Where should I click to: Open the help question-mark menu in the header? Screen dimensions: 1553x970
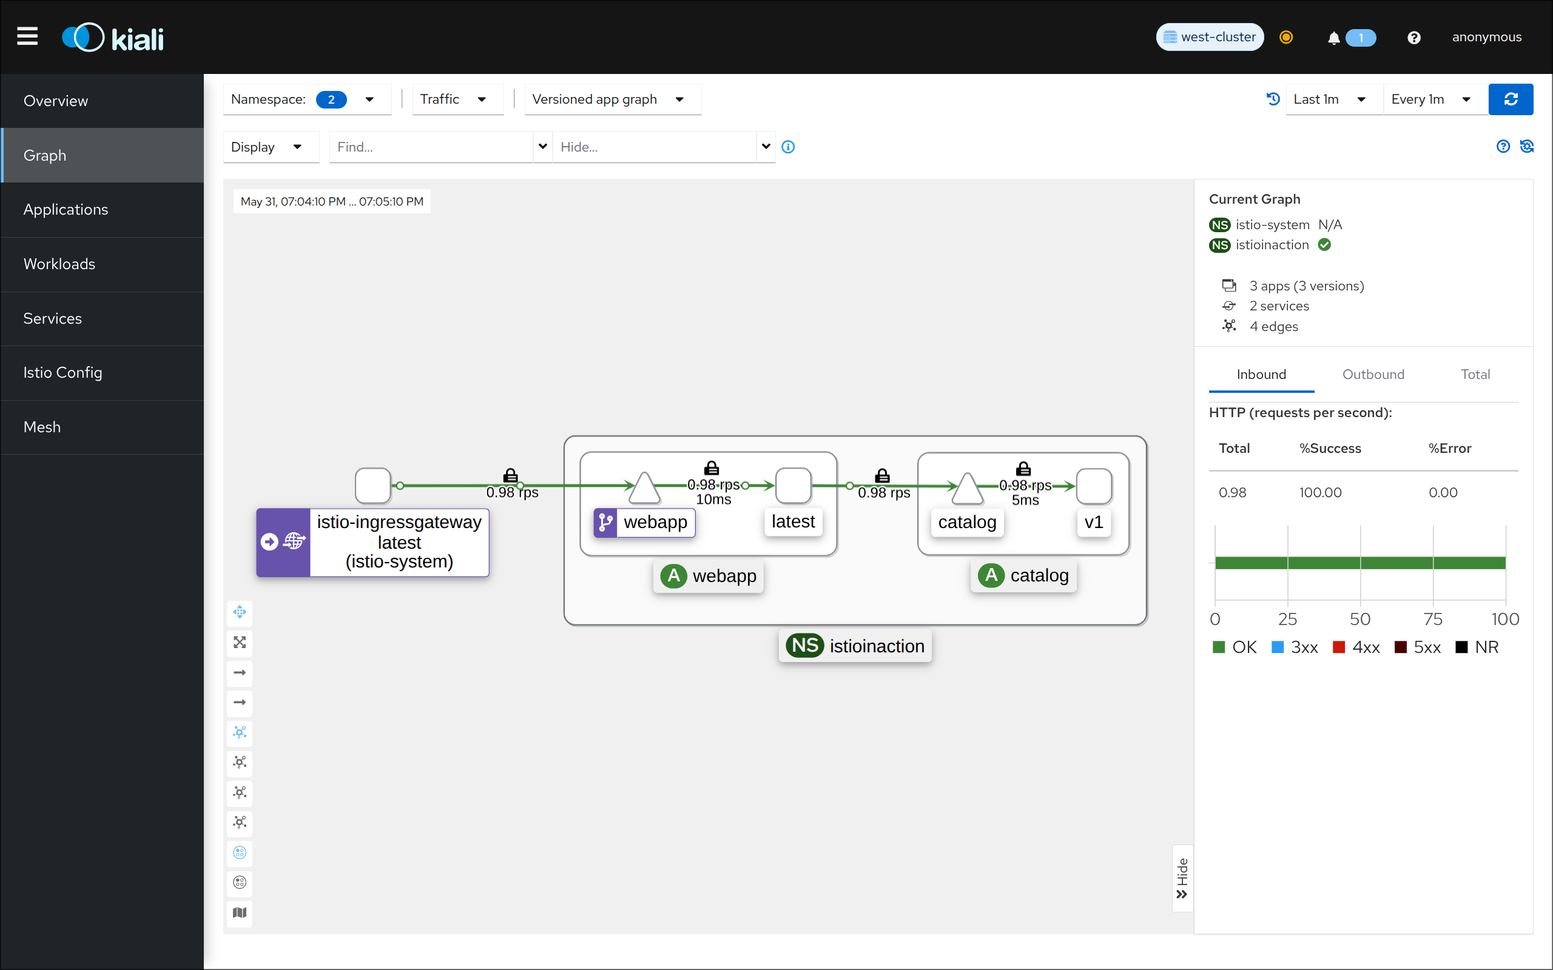point(1413,38)
